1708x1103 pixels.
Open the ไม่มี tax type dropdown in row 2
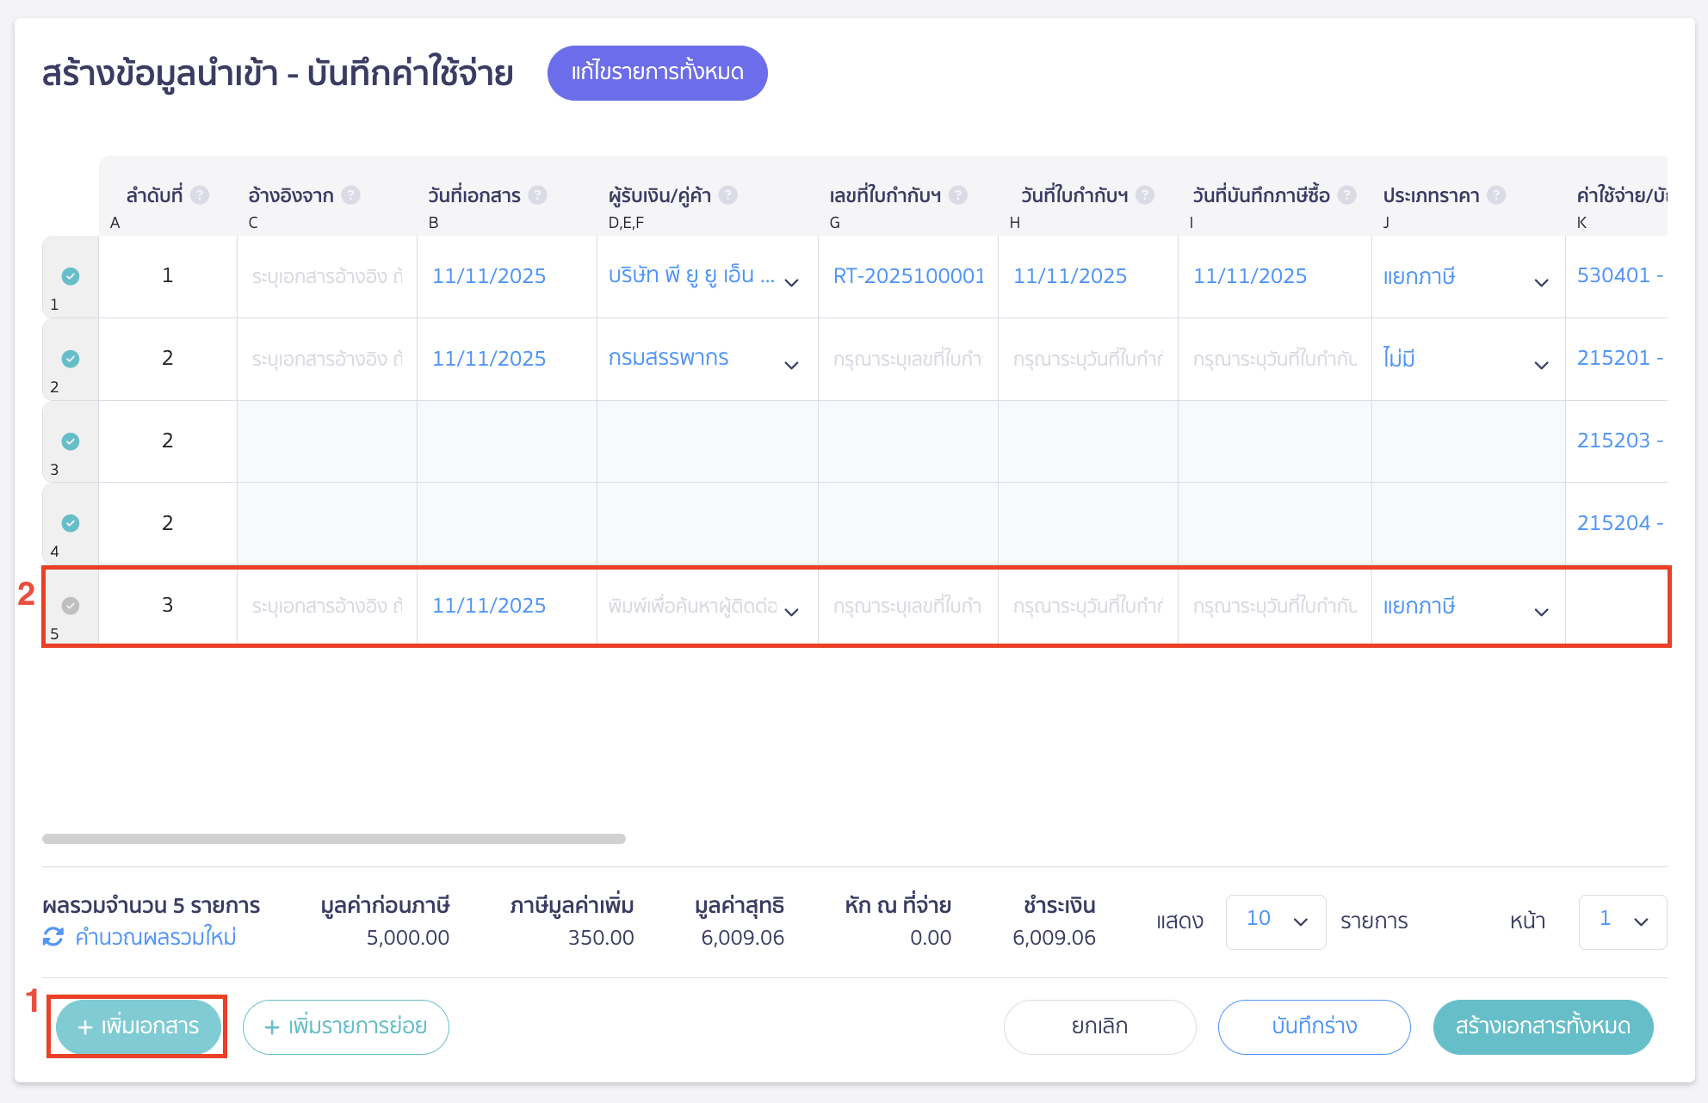[1541, 364]
